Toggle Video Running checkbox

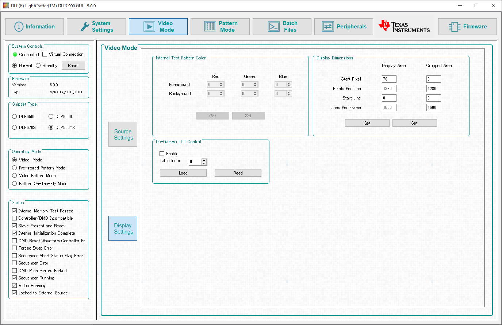15,286
